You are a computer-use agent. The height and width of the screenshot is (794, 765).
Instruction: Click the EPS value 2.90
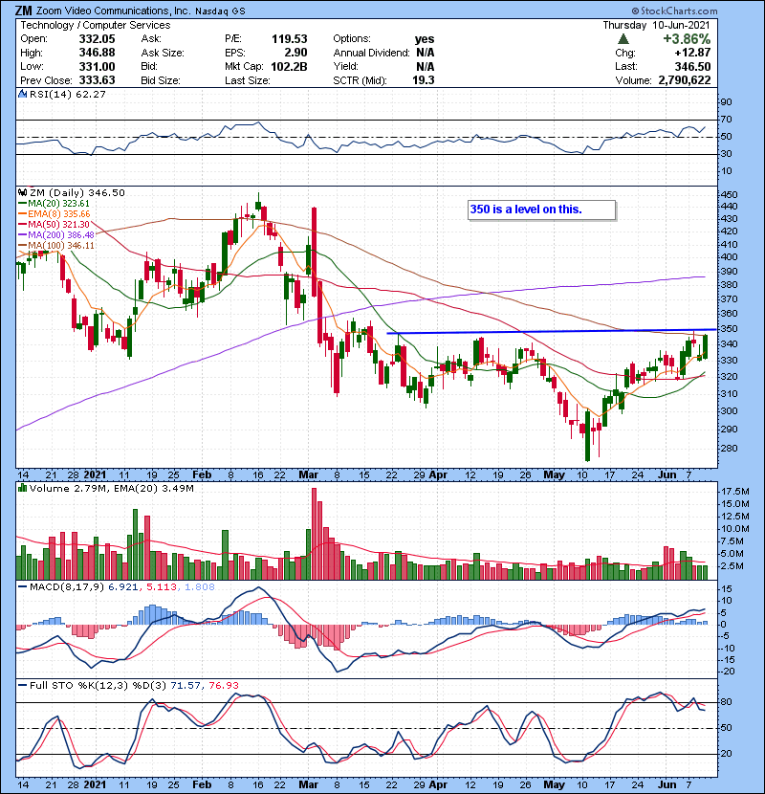tap(296, 53)
